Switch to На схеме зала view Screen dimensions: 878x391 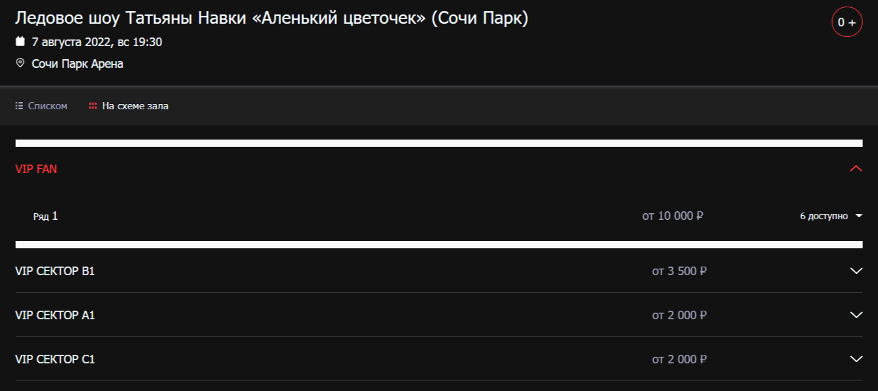pos(135,106)
